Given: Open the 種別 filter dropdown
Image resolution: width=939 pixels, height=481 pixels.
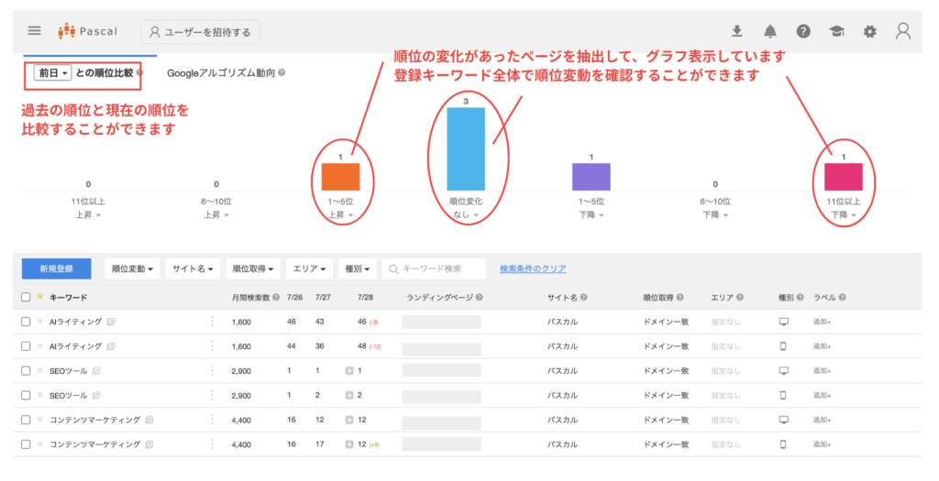Looking at the screenshot, I should 357,268.
